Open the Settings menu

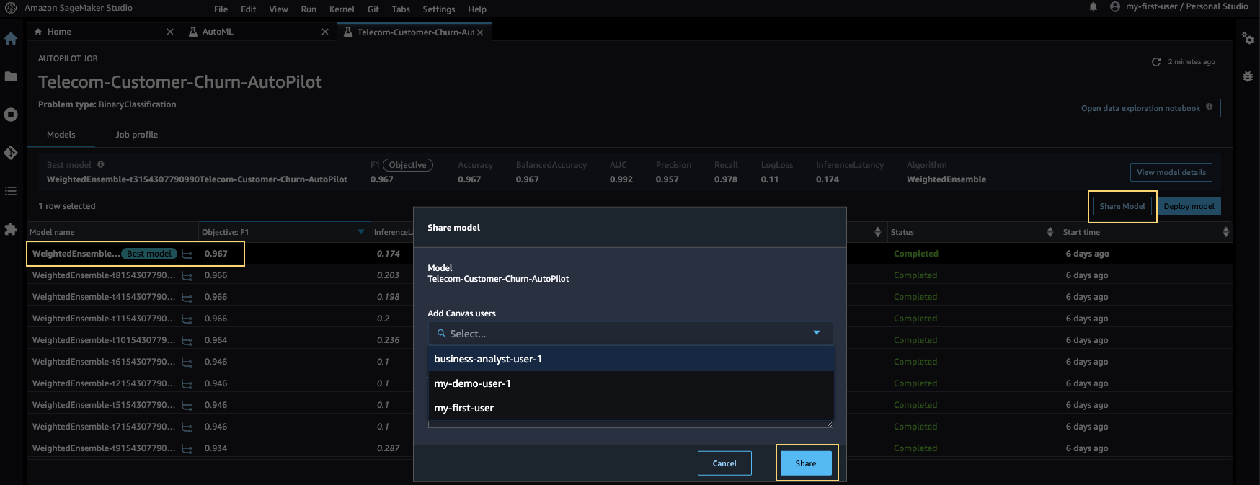(439, 9)
